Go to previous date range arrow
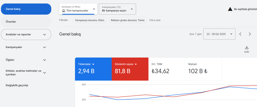257x107 pixels. 240,34
